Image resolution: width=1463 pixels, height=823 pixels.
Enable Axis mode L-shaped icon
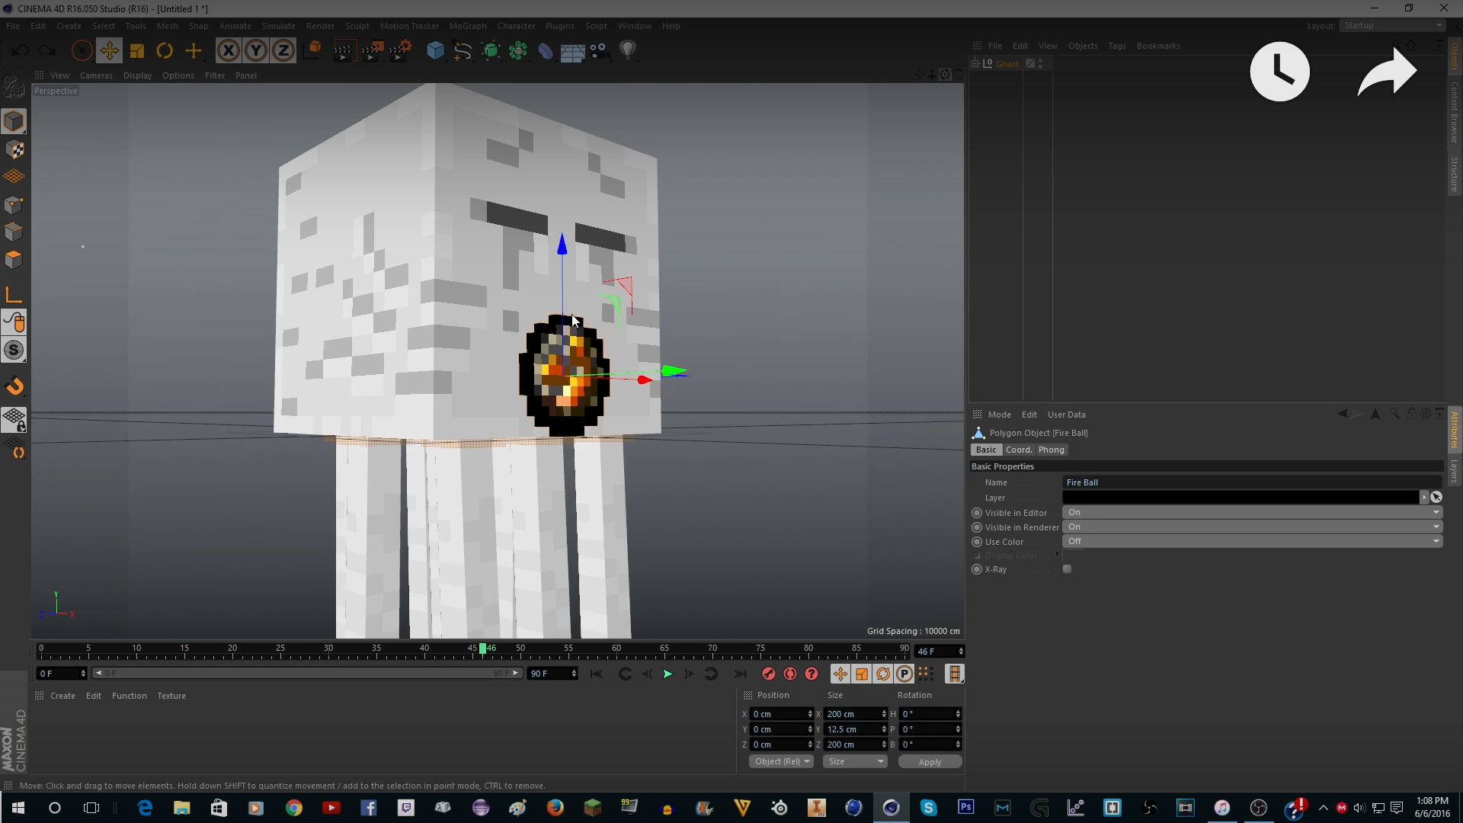14,295
